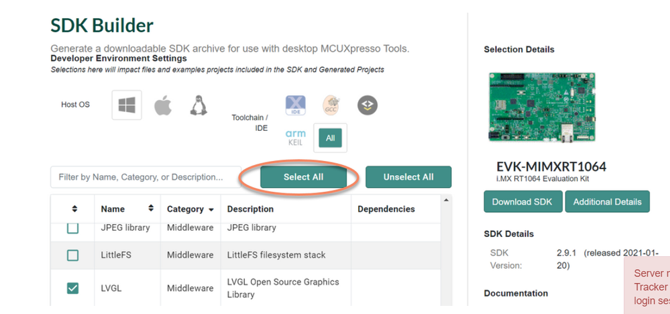Sort the checkbox selection column

pyautogui.click(x=74, y=209)
